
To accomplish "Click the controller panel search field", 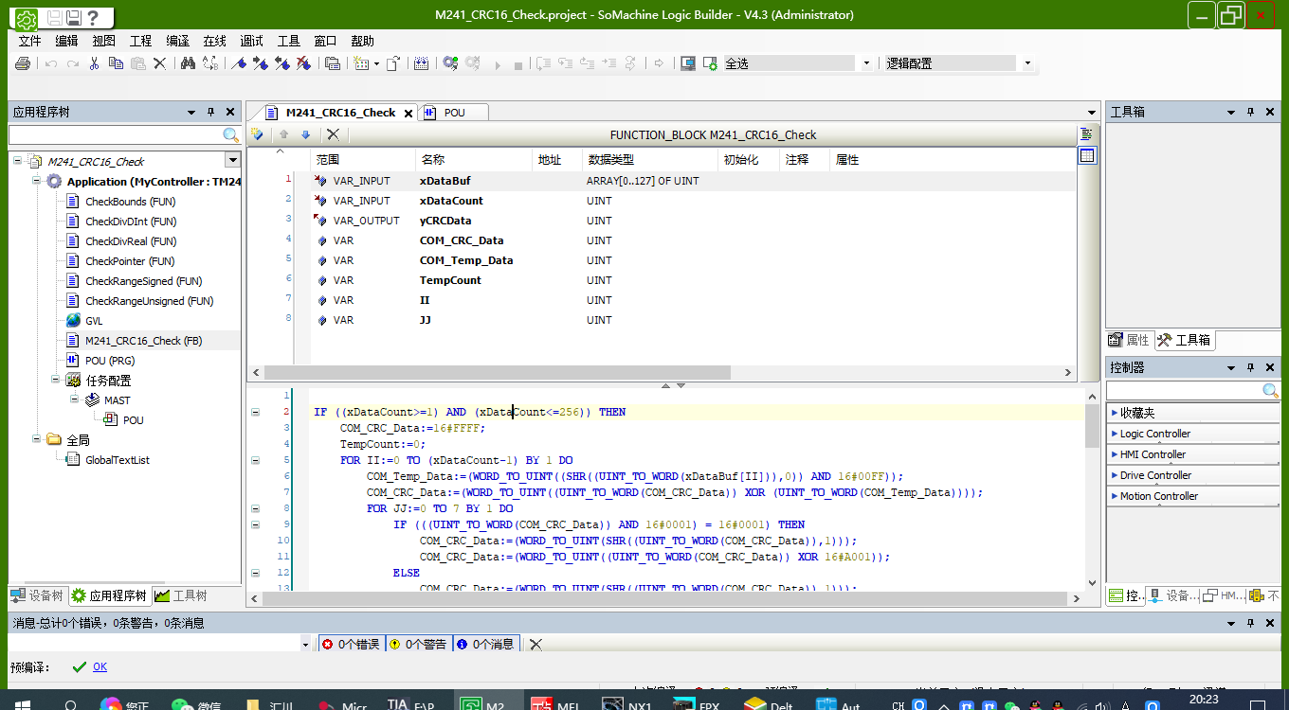I will pos(1183,391).
